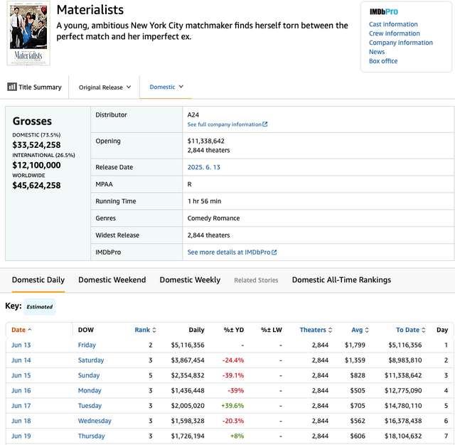The image size is (455, 445).
Task: Switch to the Domestic Weekly tab
Action: click(x=190, y=280)
